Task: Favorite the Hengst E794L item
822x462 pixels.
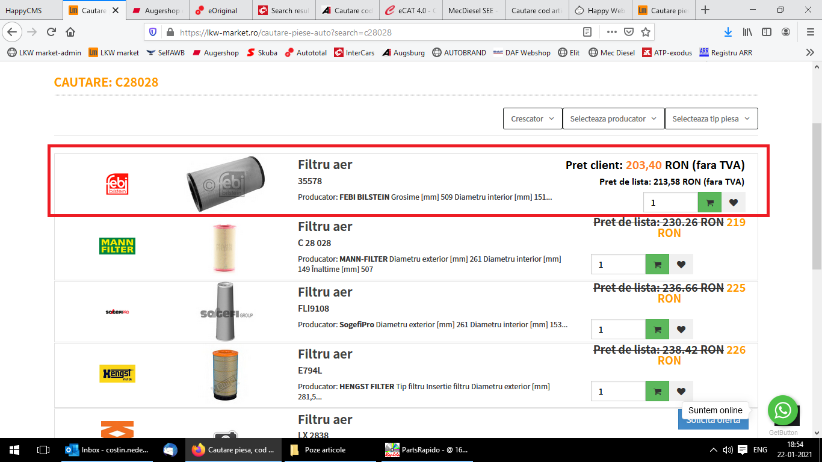Action: coord(681,391)
